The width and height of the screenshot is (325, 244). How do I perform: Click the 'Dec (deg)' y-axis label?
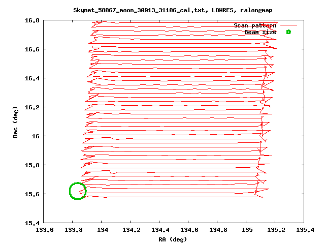pyautogui.click(x=15, y=122)
